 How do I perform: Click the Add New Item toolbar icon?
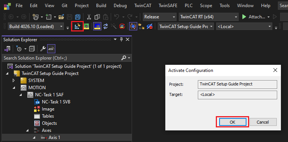click(x=49, y=17)
